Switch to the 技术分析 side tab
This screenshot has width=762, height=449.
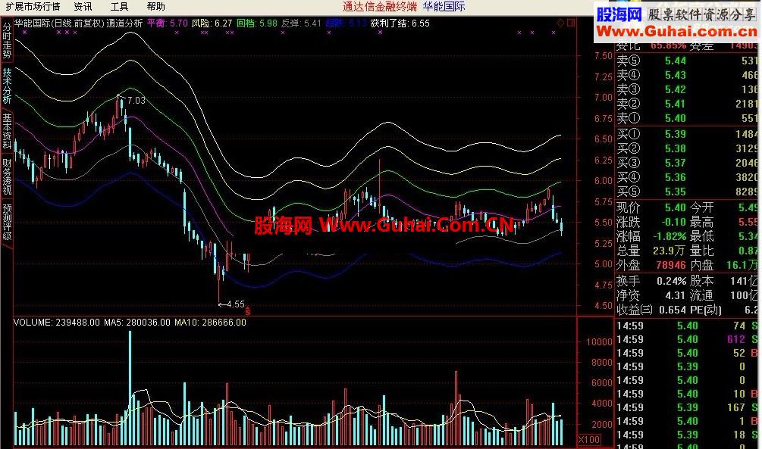tap(7, 86)
